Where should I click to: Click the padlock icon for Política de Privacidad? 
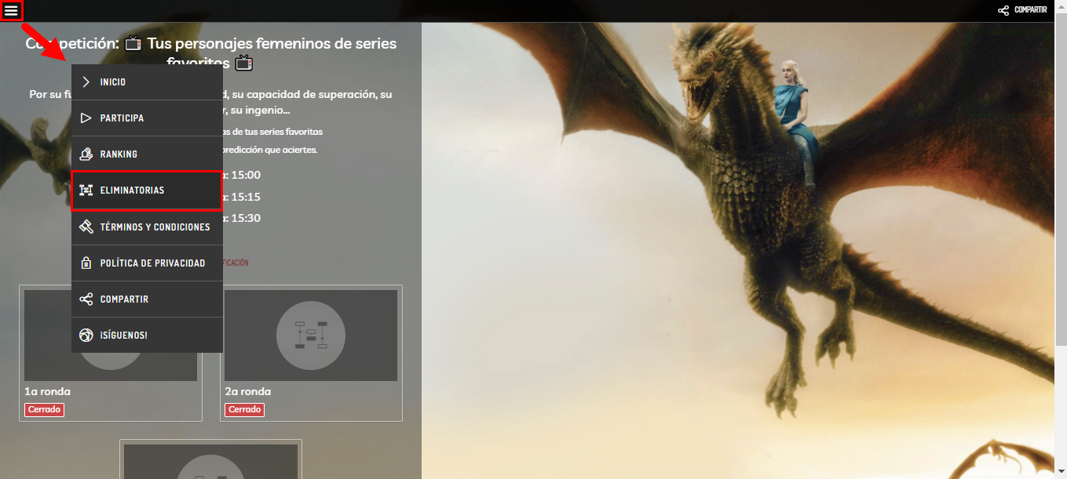(x=86, y=263)
